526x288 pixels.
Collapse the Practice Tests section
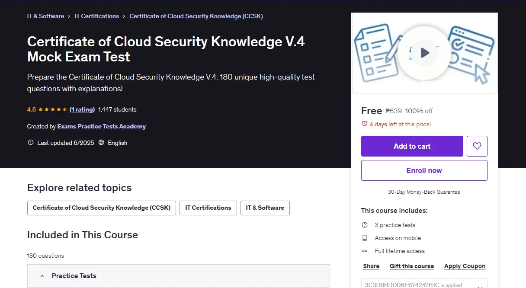pyautogui.click(x=179, y=276)
